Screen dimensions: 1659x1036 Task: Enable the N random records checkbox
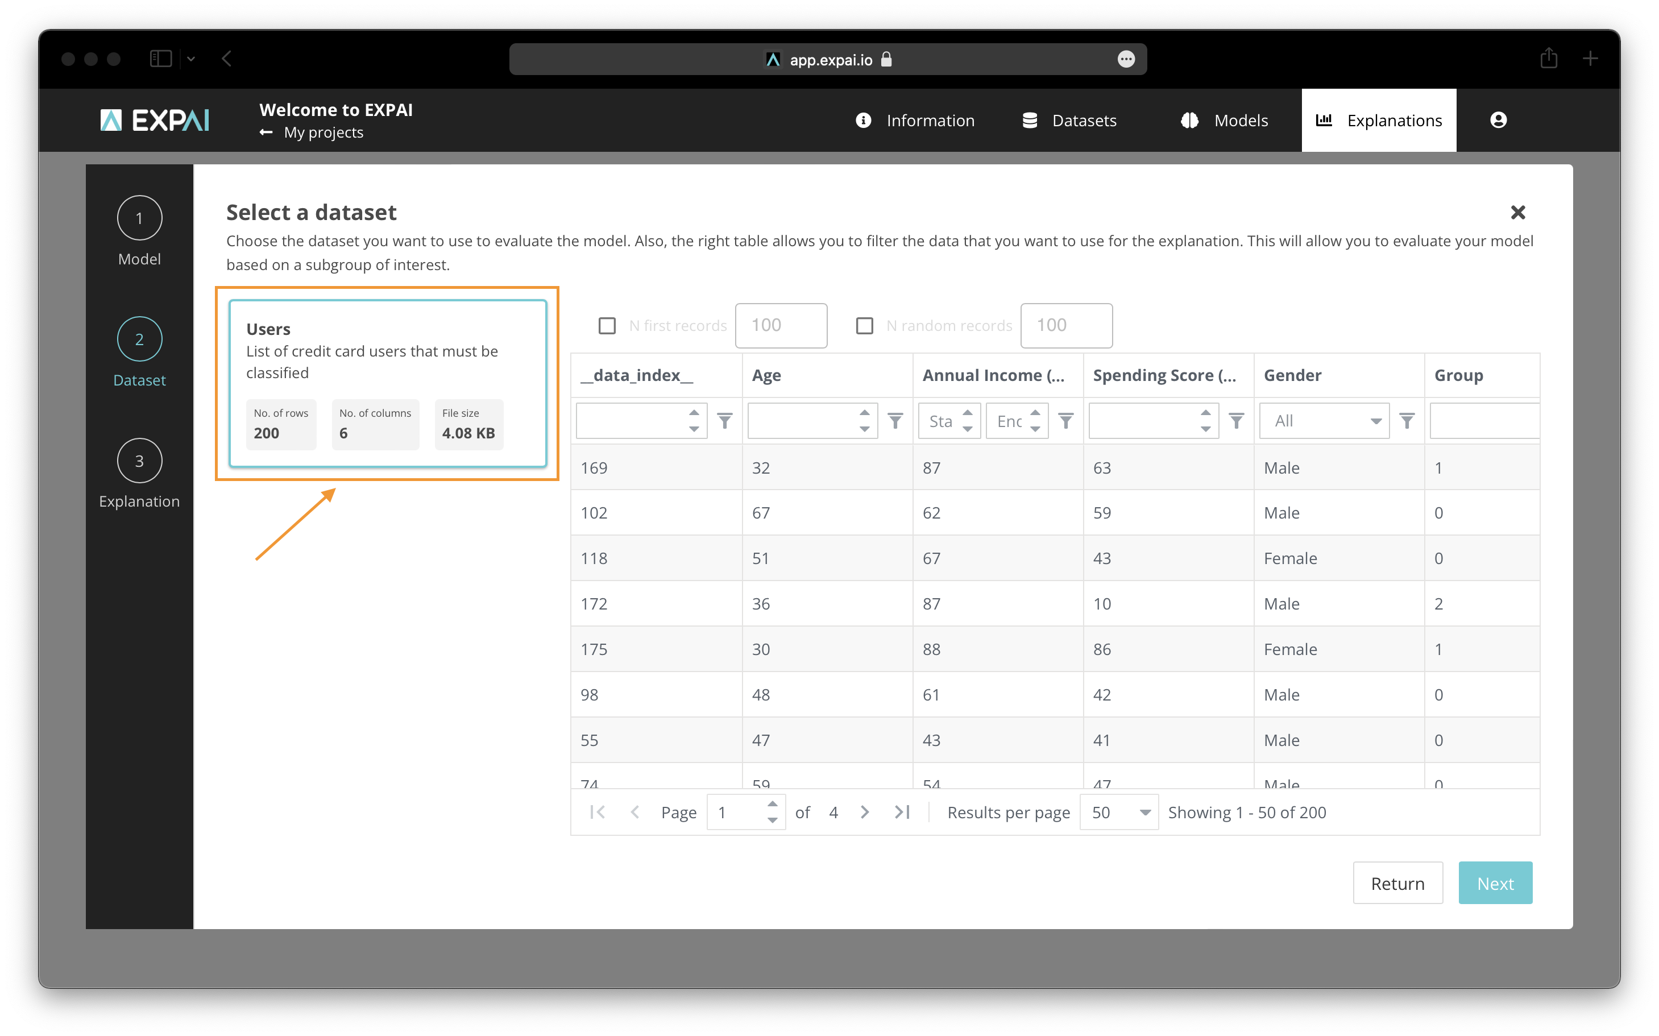864,325
